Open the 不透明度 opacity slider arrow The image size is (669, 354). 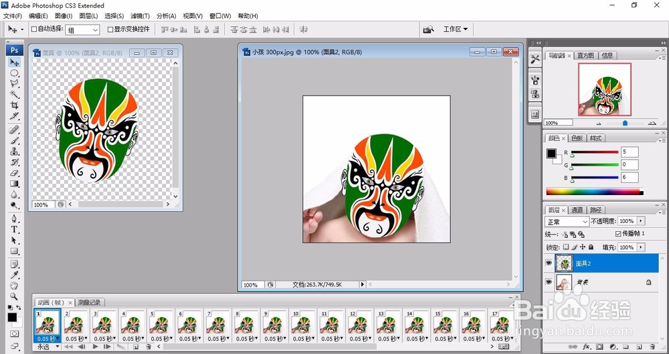pos(641,221)
